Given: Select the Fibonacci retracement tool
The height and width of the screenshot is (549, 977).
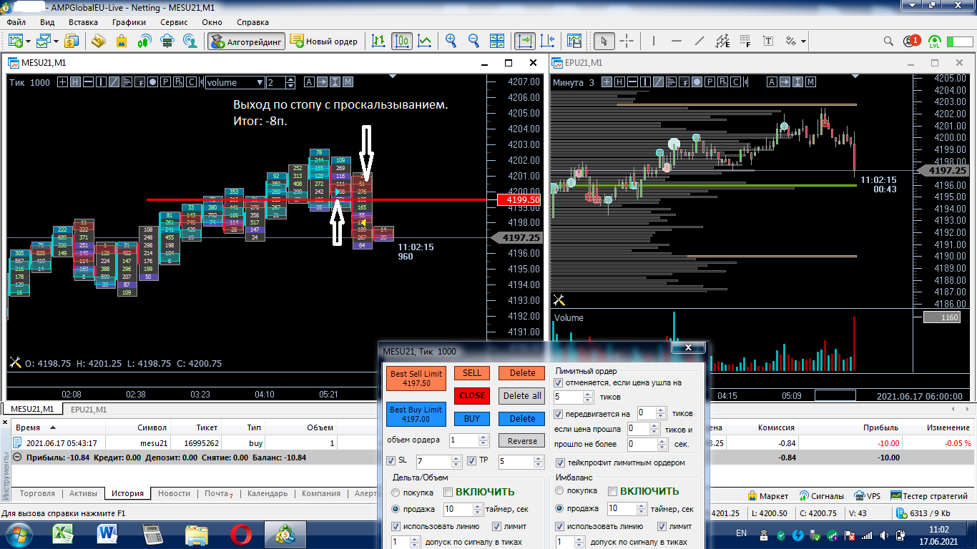Looking at the screenshot, I should [746, 41].
